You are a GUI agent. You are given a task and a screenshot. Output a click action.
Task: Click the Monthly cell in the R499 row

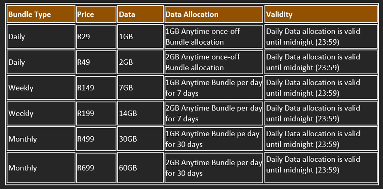[x=23, y=139]
